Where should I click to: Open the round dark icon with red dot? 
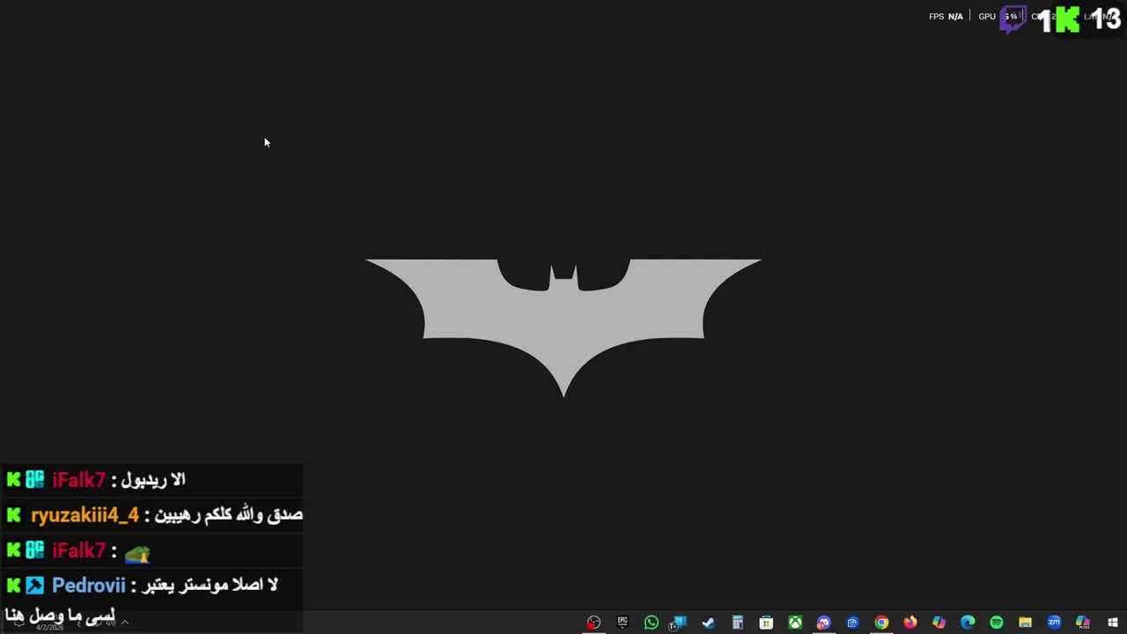(x=593, y=623)
